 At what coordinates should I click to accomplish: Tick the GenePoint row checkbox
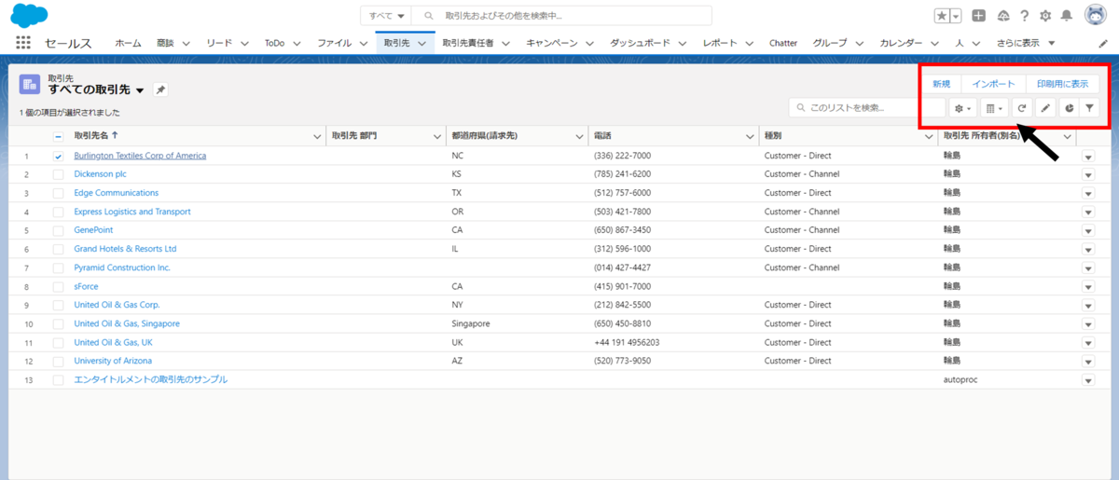58,230
